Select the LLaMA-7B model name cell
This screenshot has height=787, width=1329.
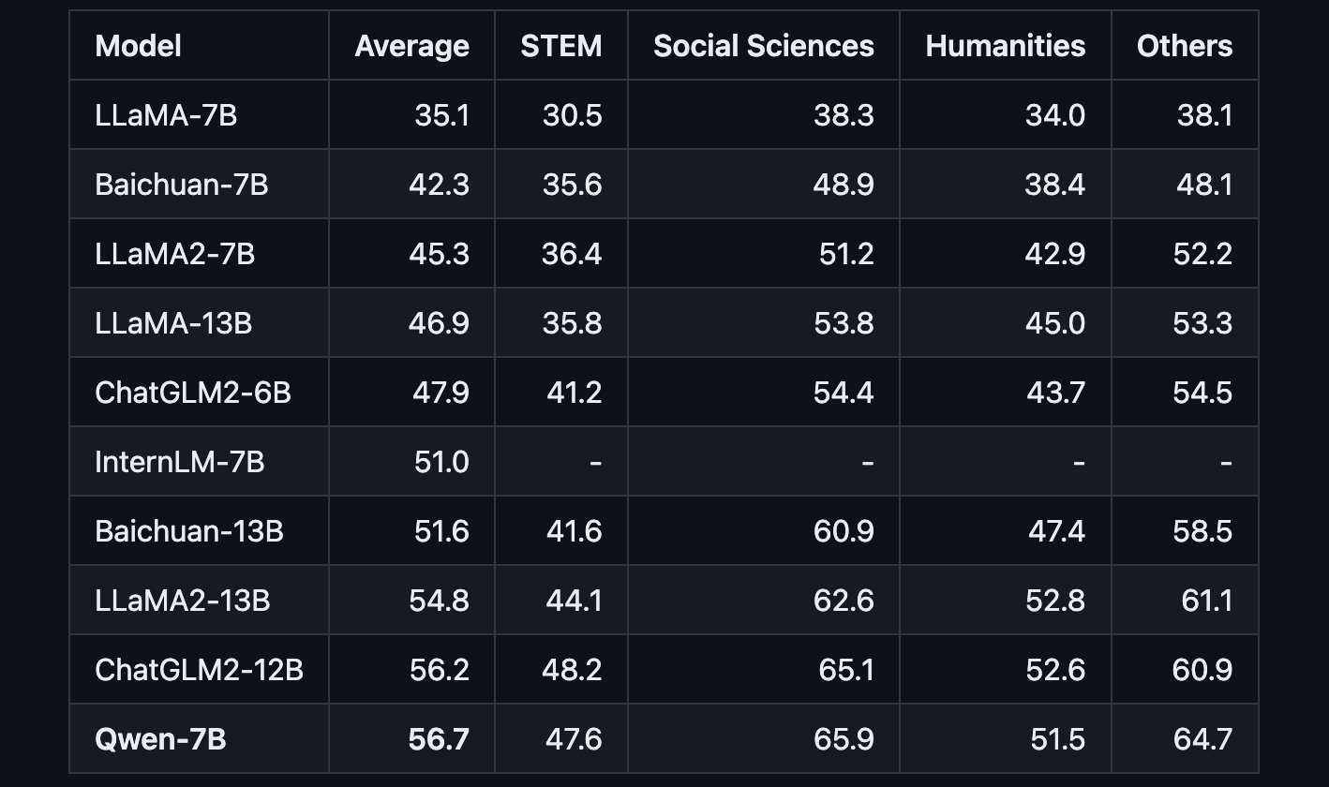pos(166,115)
